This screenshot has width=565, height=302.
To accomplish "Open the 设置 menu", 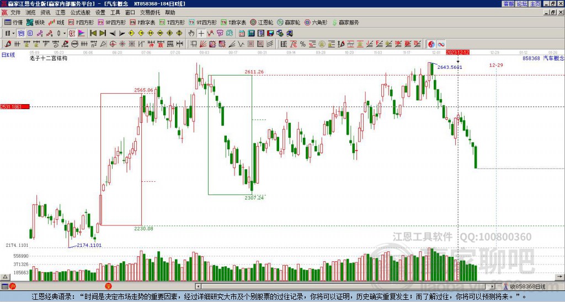I will click(100, 13).
